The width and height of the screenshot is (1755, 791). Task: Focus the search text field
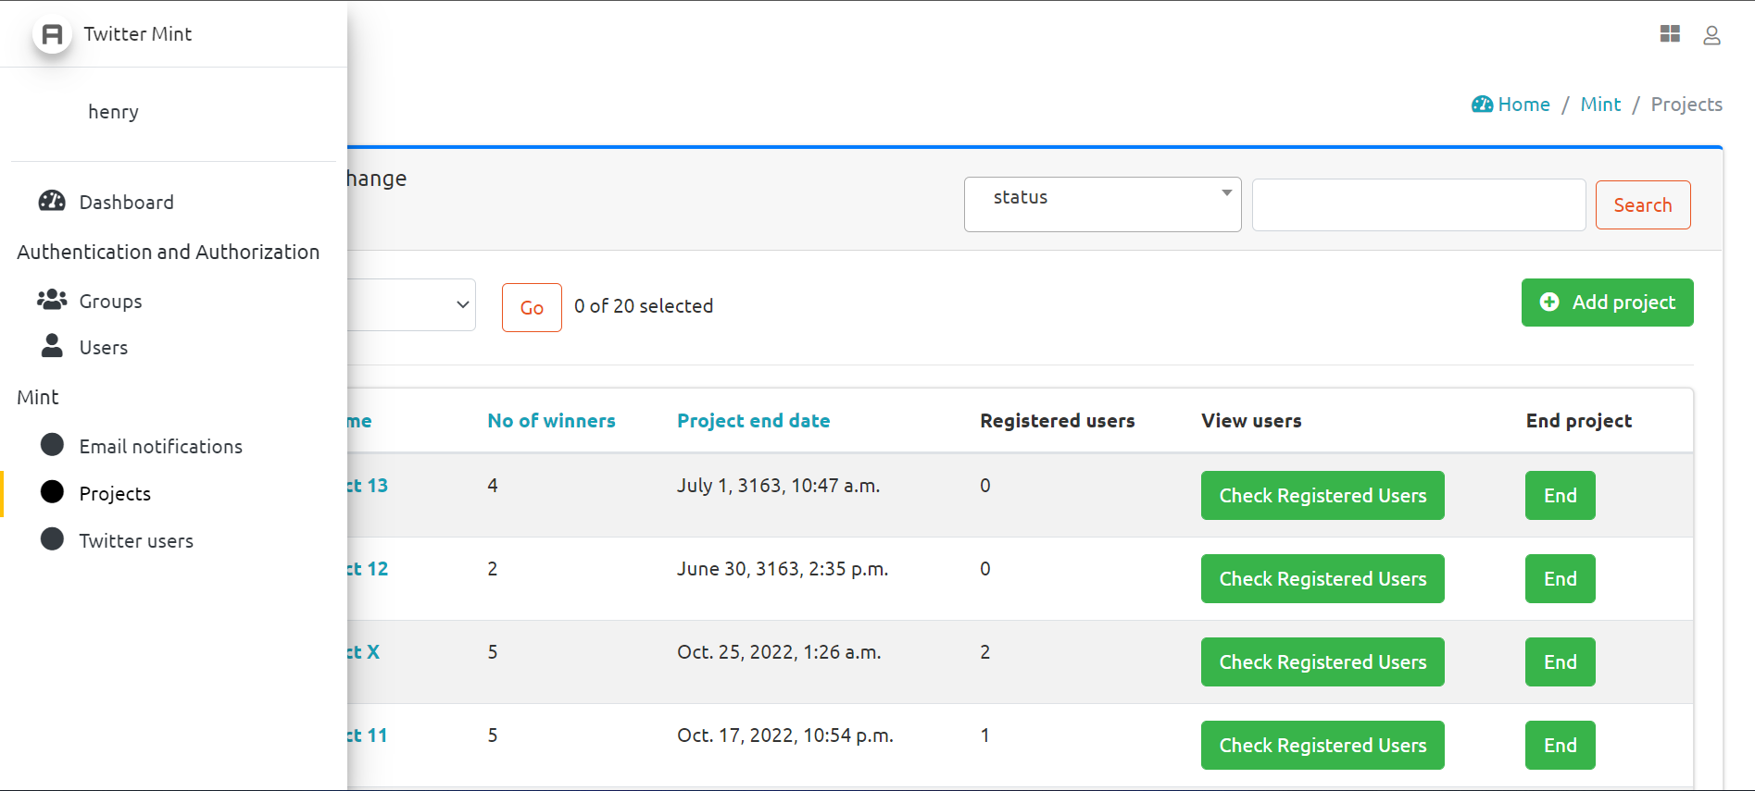coord(1418,205)
